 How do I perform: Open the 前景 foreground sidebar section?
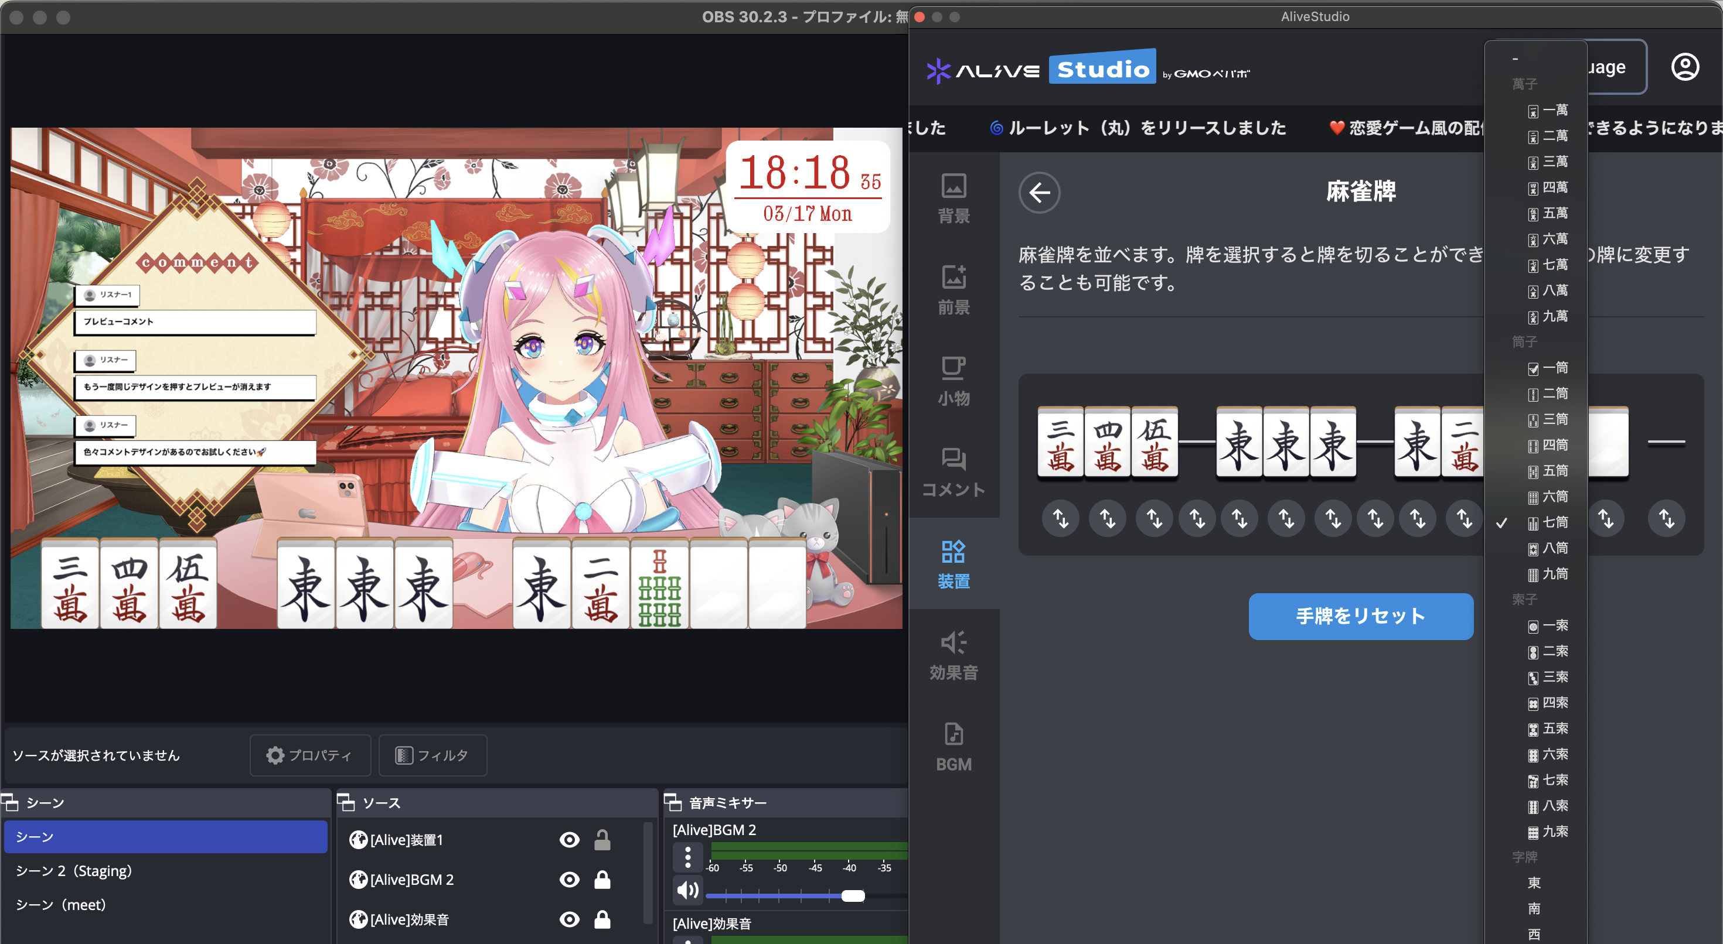click(x=953, y=289)
